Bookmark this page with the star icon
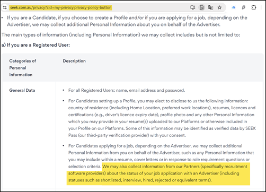This screenshot has width=266, height=192. click(219, 7)
